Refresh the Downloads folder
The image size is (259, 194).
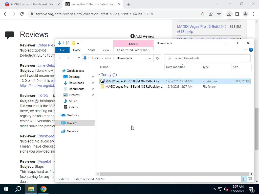157,58
